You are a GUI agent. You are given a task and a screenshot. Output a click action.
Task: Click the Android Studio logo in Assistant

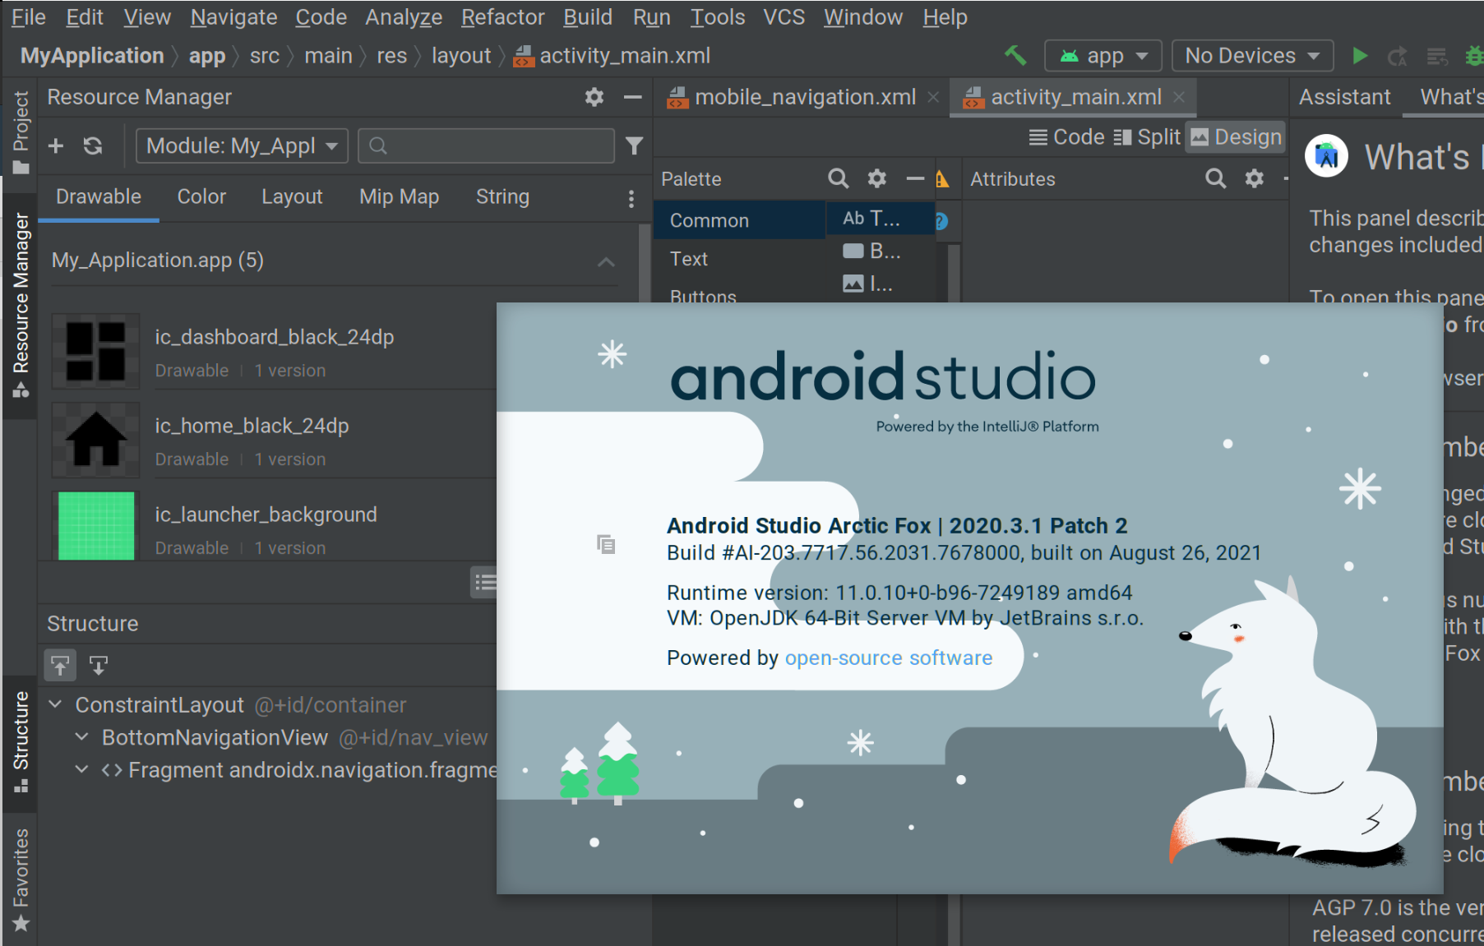(x=1326, y=155)
